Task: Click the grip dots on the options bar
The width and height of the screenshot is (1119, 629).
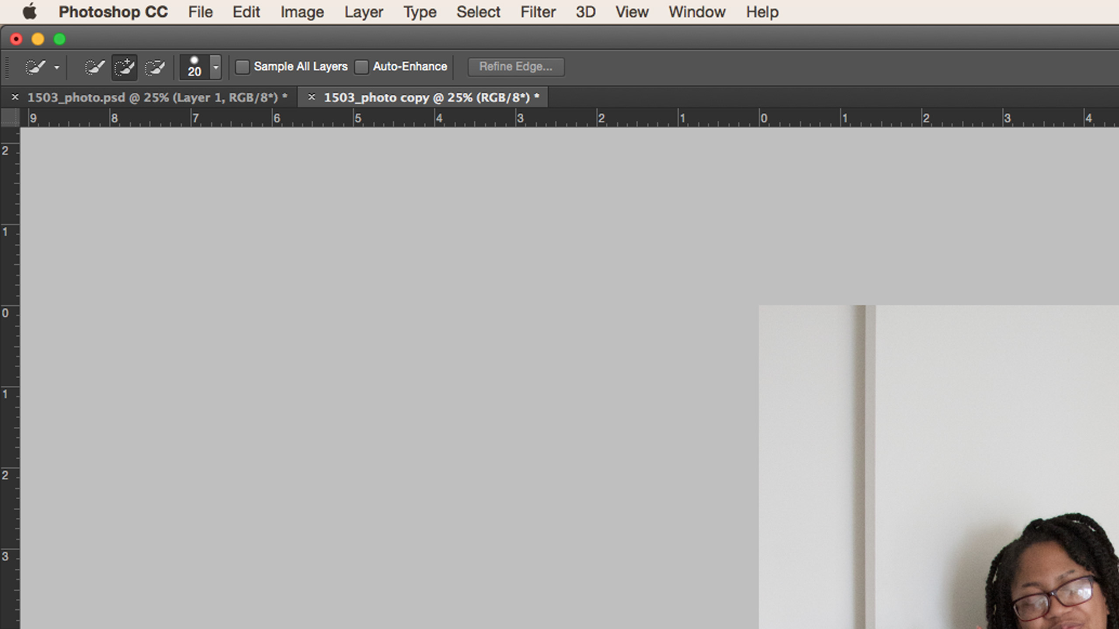Action: 6,66
